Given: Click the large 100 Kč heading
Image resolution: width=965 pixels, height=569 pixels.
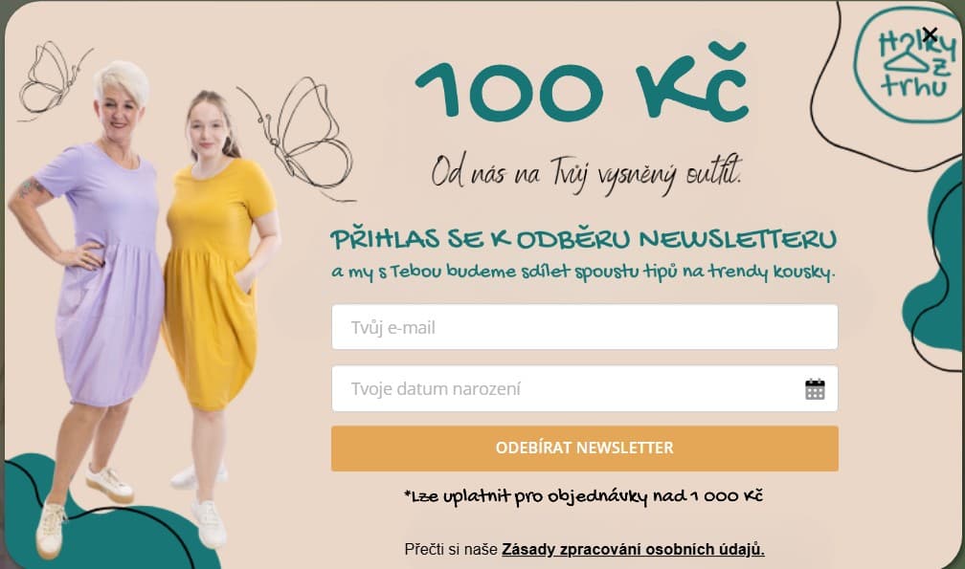Looking at the screenshot, I should (582, 81).
